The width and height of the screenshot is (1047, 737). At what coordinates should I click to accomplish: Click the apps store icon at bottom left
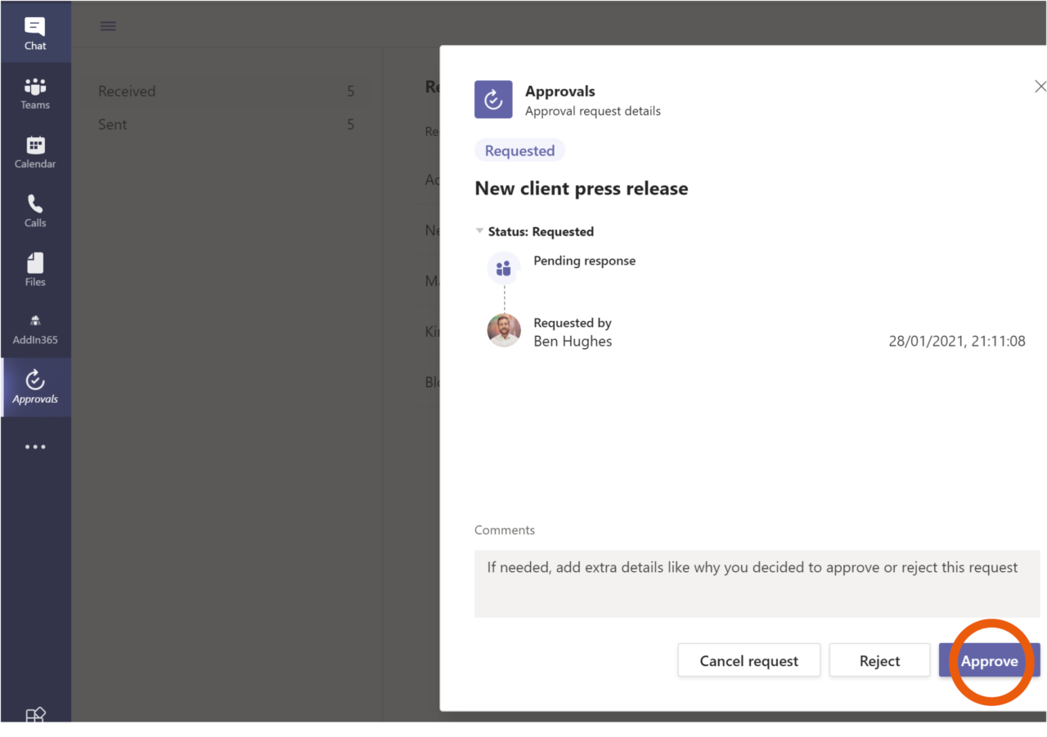[x=34, y=716]
